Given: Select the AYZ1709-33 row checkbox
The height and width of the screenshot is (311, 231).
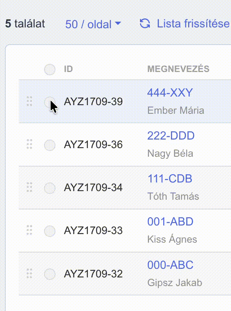Looking at the screenshot, I should pyautogui.click(x=50, y=231).
